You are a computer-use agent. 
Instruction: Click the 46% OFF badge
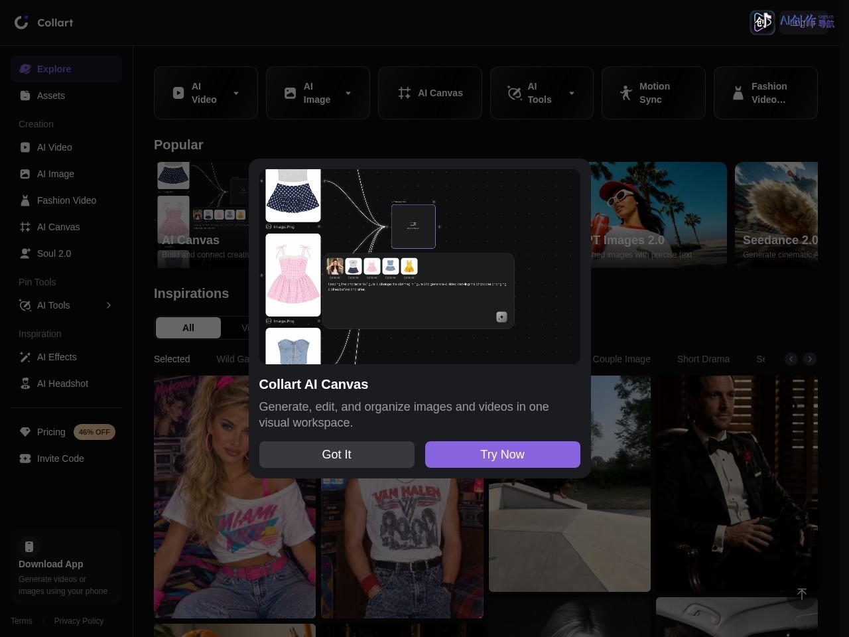pos(94,432)
